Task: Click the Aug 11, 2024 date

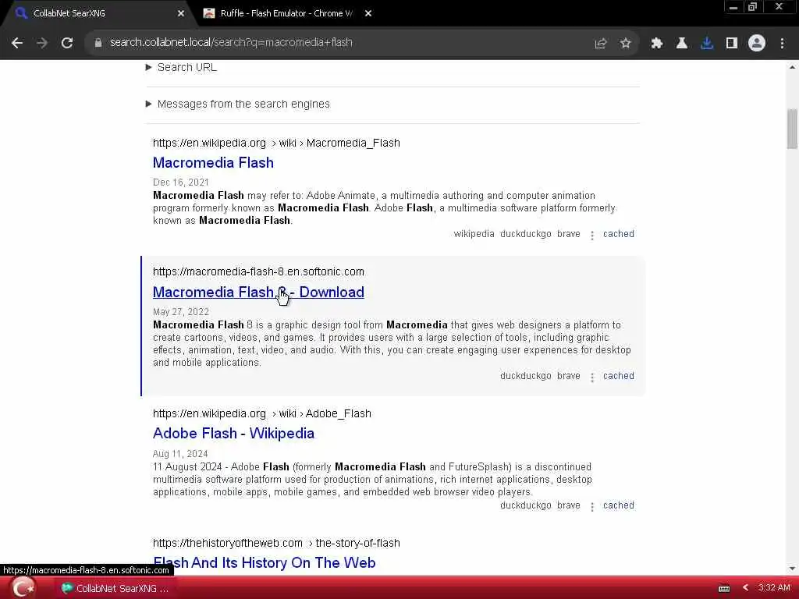Action: (180, 454)
